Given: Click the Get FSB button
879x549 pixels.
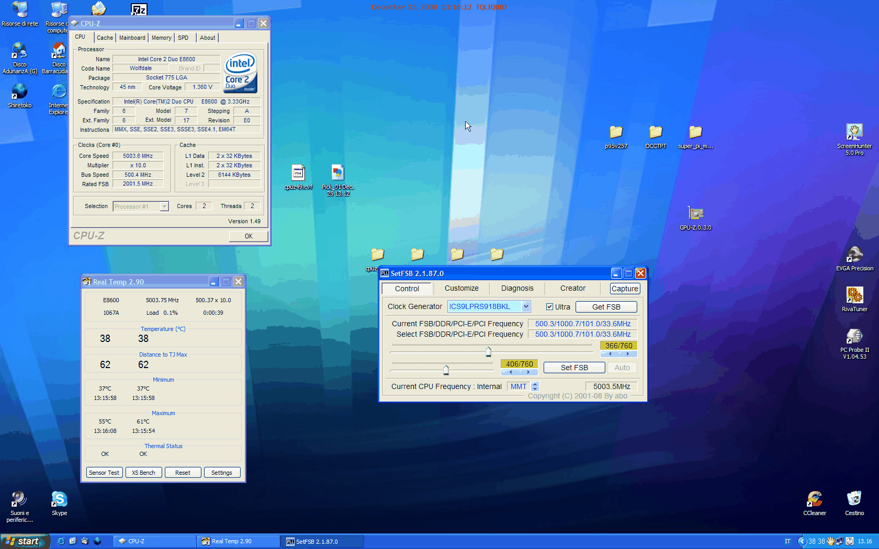Looking at the screenshot, I should pos(606,307).
